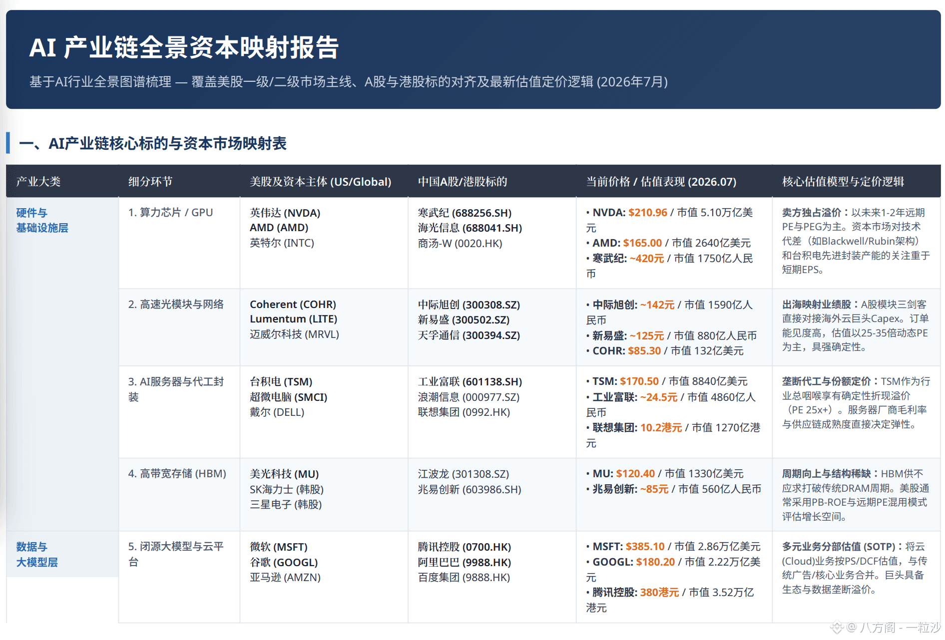This screenshot has height=640, width=945.
Task: Click the 兆易创新 price "~85元"
Action: point(654,489)
